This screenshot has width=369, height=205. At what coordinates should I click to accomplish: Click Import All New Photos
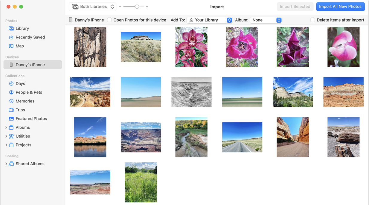pos(340,6)
